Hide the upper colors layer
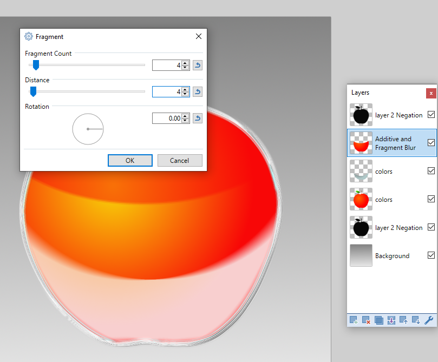 431,171
